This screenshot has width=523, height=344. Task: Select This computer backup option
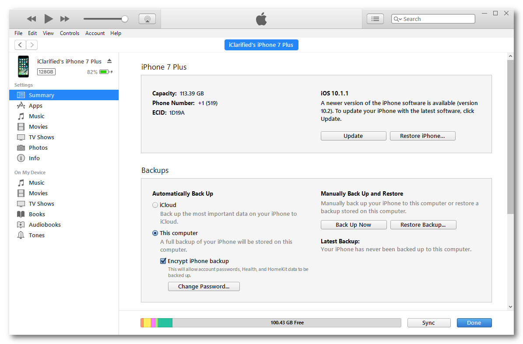tap(155, 233)
